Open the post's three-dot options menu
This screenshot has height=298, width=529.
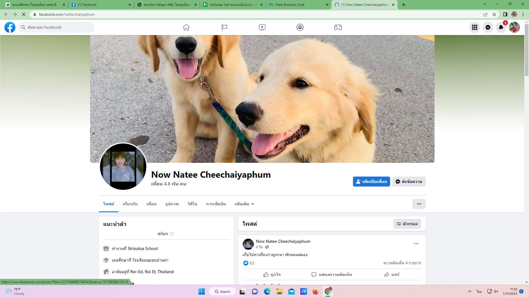pyautogui.click(x=416, y=244)
